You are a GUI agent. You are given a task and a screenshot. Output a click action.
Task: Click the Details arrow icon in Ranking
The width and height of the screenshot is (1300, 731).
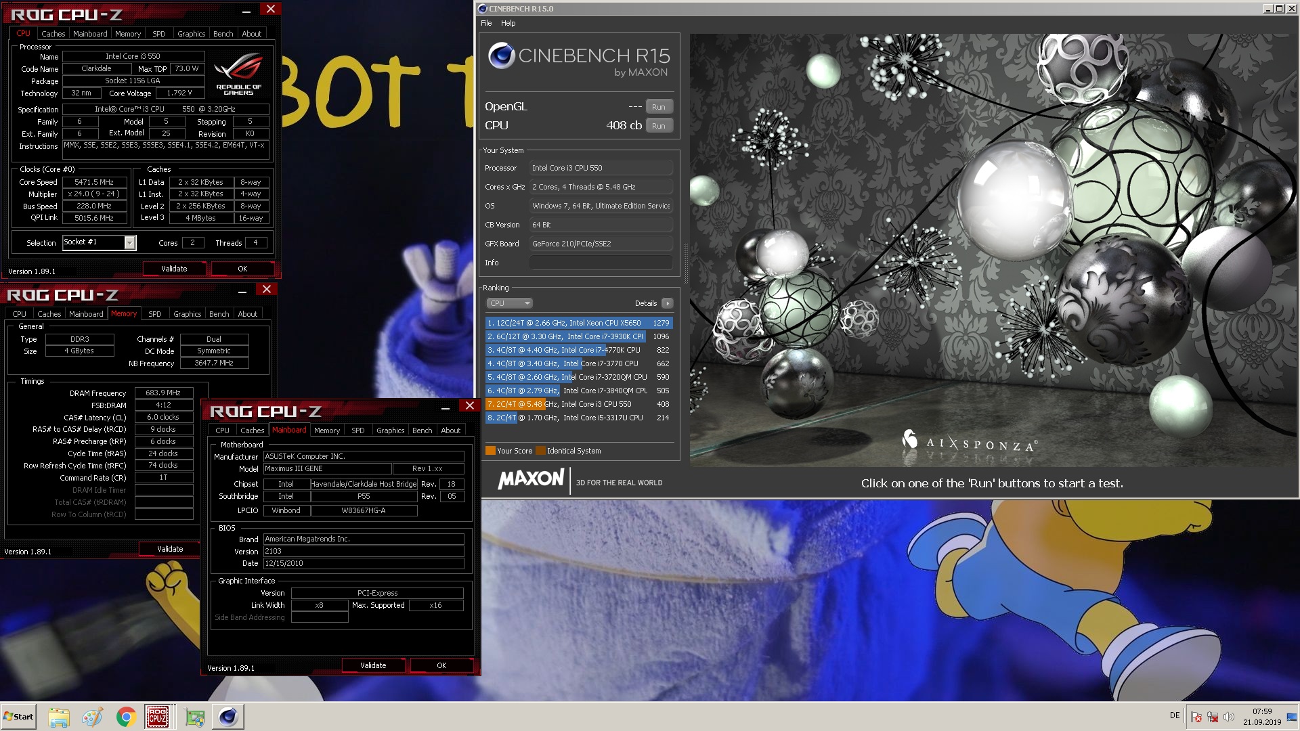(667, 303)
